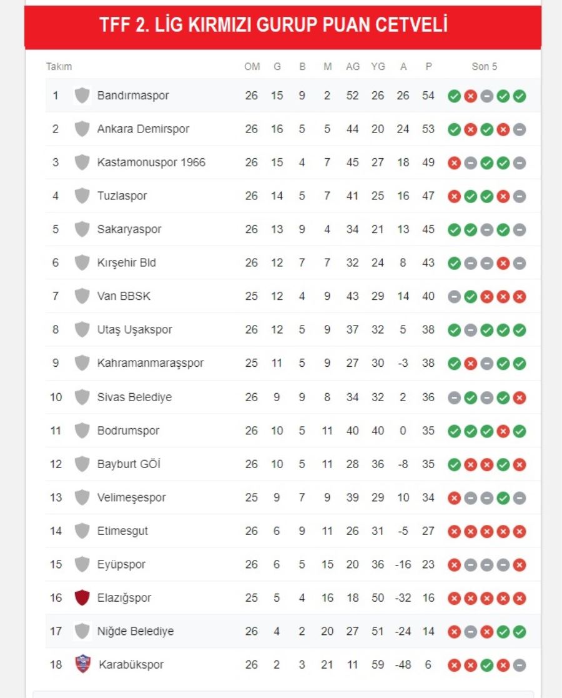Click the Takım column header
Viewport: 562px width, 698px height.
[x=59, y=66]
